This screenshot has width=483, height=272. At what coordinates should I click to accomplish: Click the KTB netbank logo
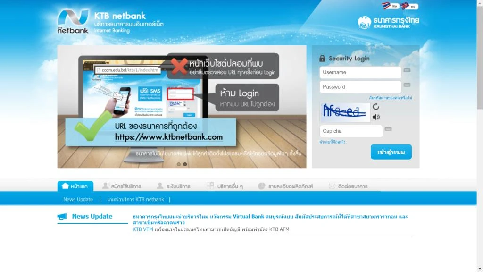73,21
